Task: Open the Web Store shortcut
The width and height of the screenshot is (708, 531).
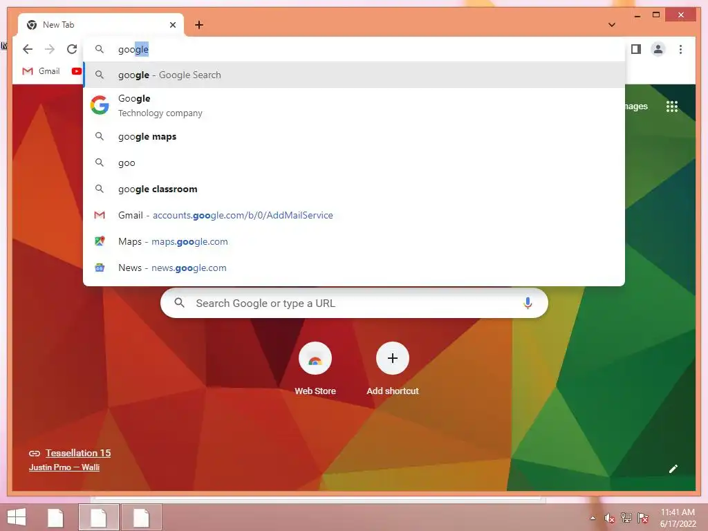Action: [315, 369]
